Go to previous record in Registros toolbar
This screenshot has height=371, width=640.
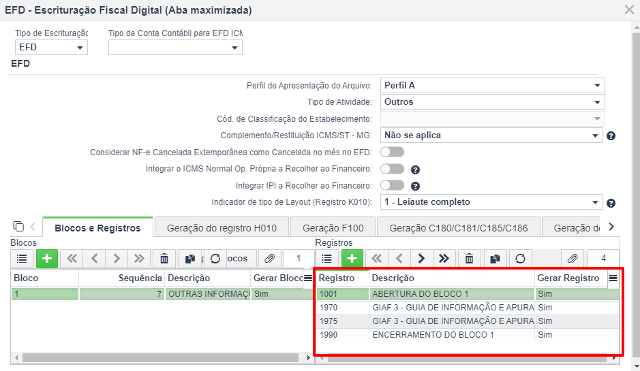pos(399,259)
